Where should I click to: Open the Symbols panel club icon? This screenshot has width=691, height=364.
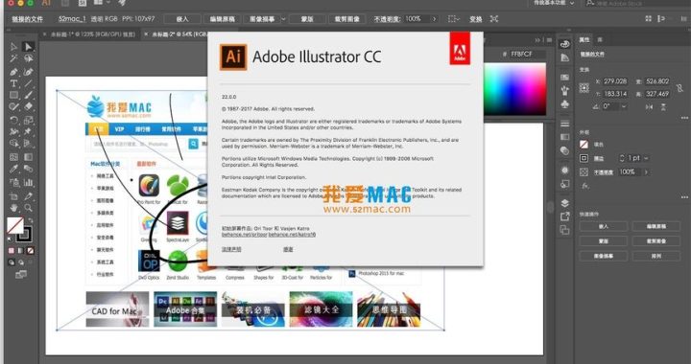[x=564, y=104]
